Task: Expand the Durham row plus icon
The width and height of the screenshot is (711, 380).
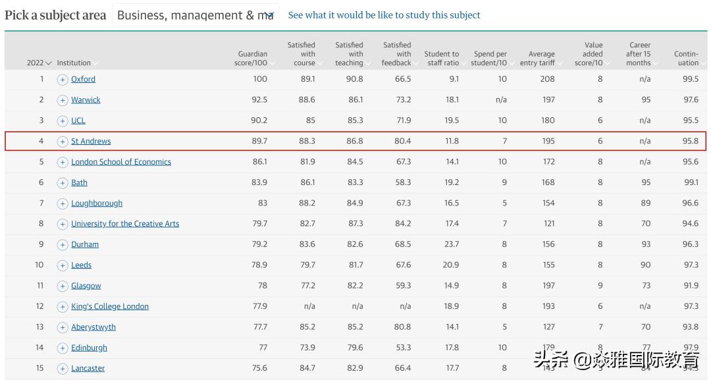Action: 63,245
